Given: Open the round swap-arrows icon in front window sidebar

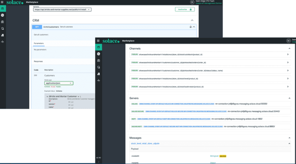Looking at the screenshot, I should click(x=99, y=54).
